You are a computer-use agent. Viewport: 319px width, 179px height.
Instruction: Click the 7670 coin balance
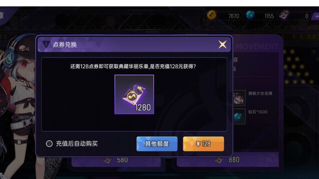(233, 16)
